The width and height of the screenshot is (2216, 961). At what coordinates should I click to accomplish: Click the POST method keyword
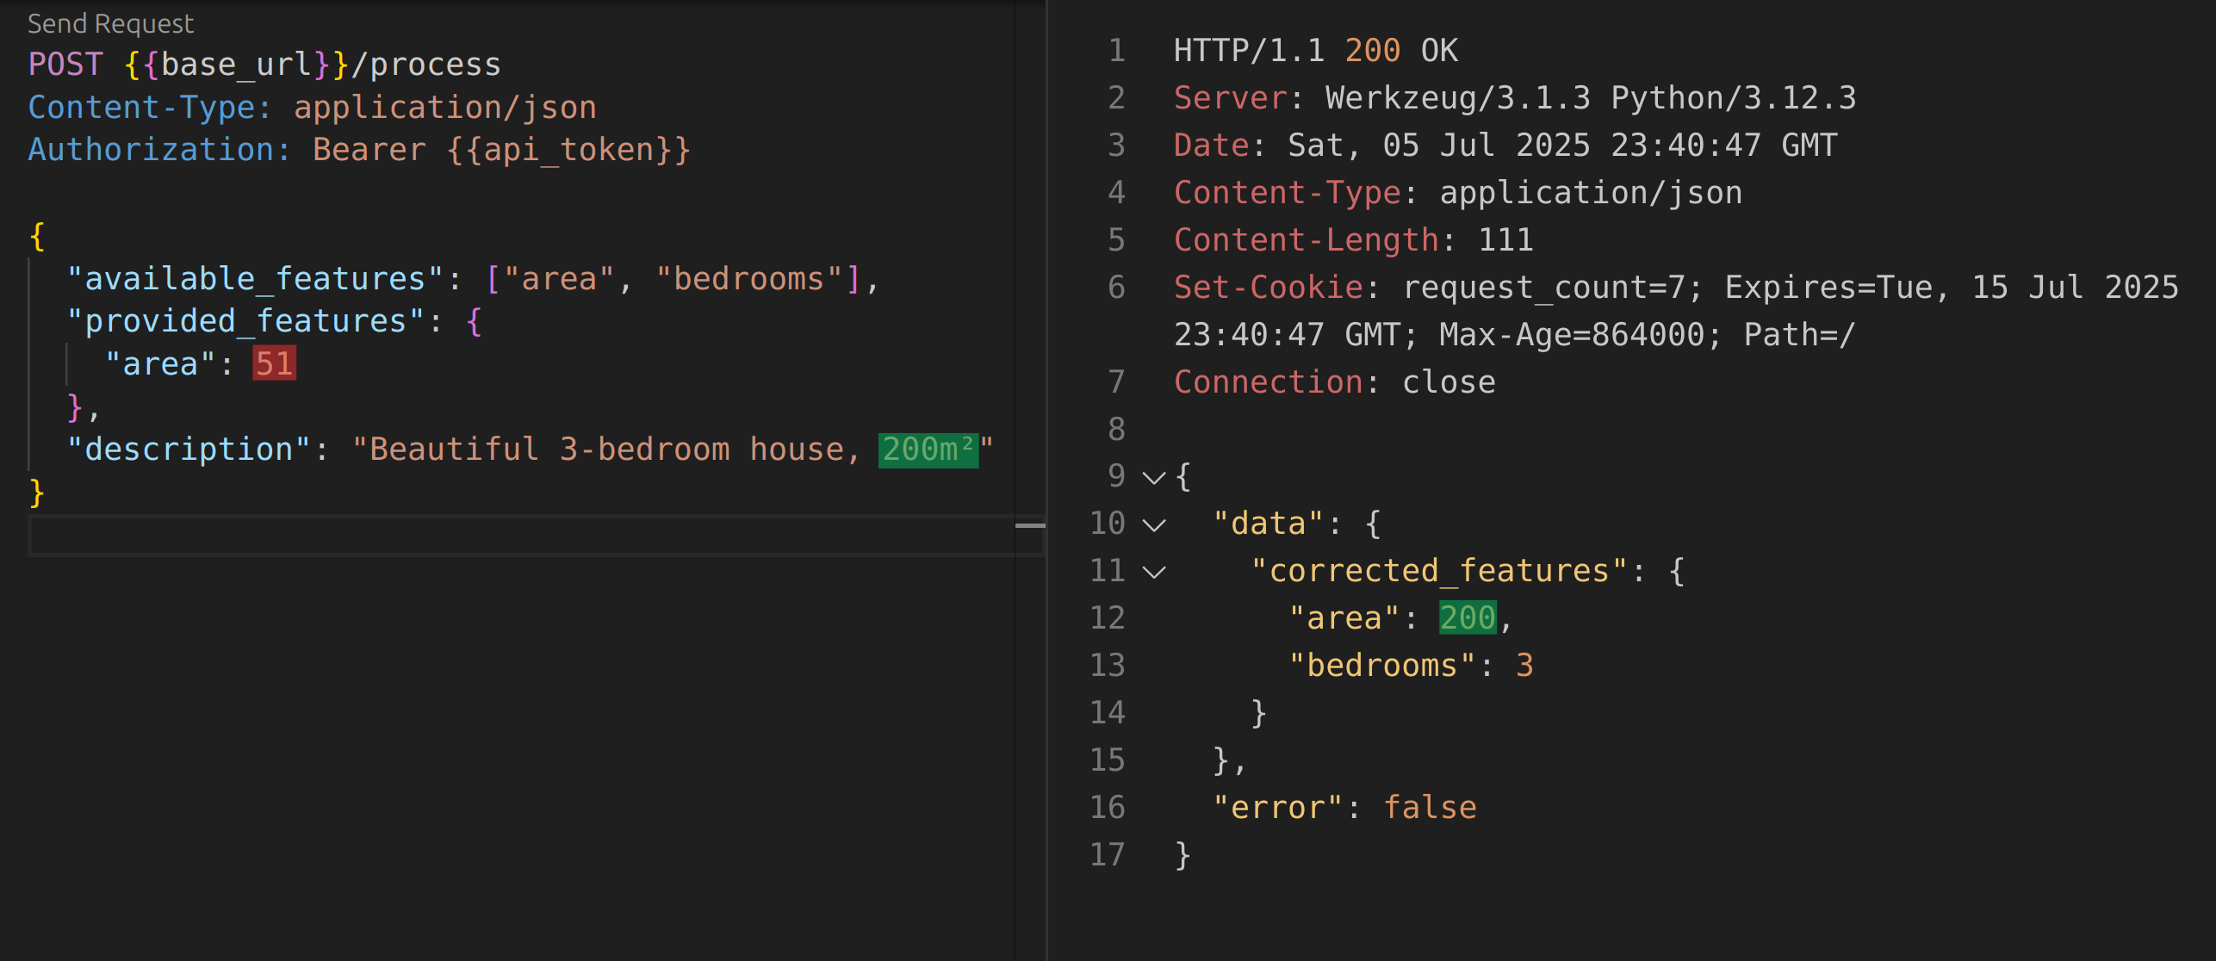pyautogui.click(x=65, y=65)
